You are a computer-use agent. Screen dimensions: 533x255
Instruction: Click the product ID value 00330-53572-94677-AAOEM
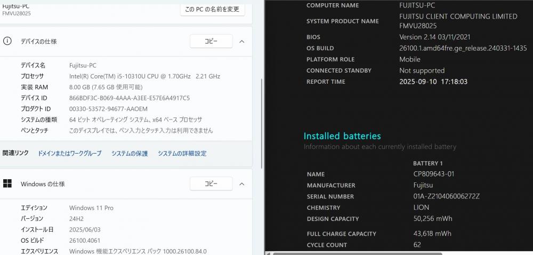tap(108, 109)
